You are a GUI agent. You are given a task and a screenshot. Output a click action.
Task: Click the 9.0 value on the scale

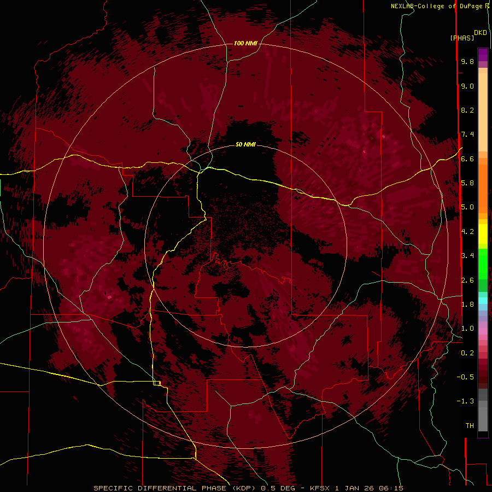pos(467,86)
